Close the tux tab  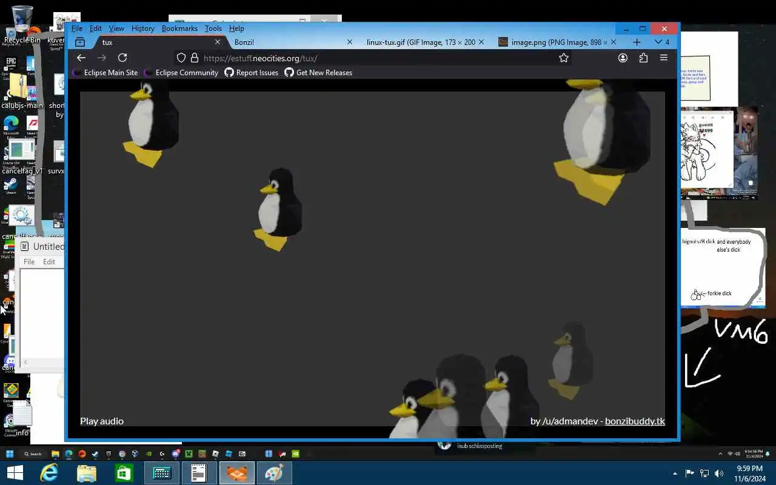point(218,42)
